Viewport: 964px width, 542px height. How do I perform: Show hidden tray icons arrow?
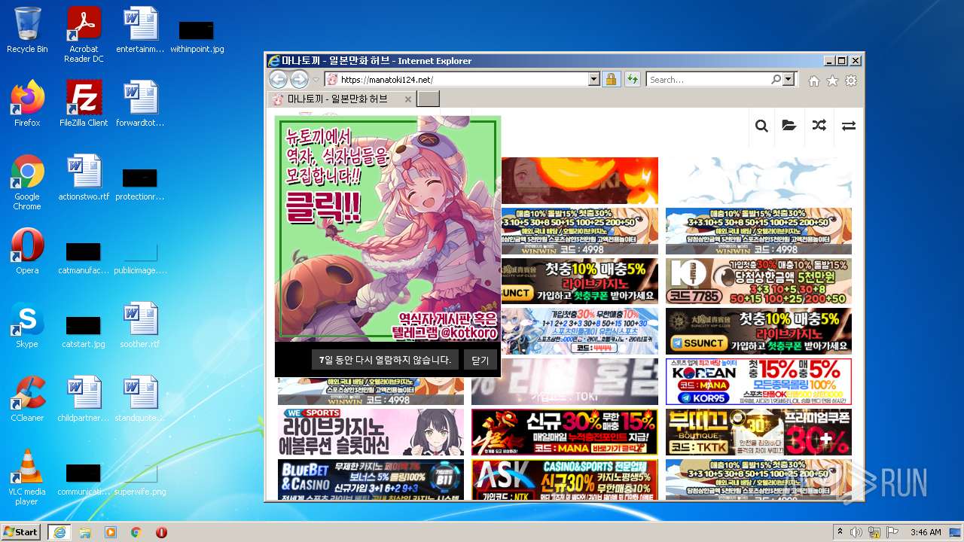pos(839,532)
